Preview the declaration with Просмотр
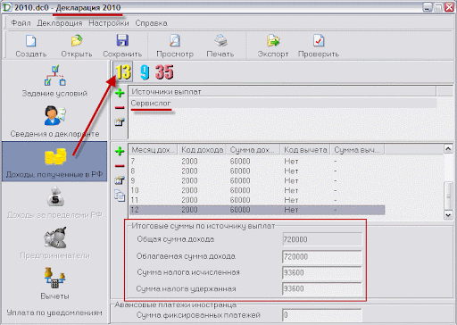The width and height of the screenshot is (457, 325). coord(175,46)
